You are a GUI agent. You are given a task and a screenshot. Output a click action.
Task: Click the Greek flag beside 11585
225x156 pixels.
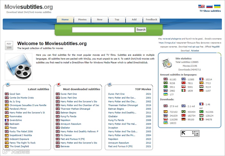pyautogui.click(x=184, y=79)
